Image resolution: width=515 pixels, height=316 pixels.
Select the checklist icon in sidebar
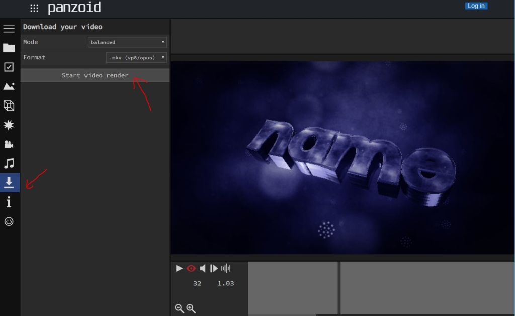pyautogui.click(x=9, y=67)
